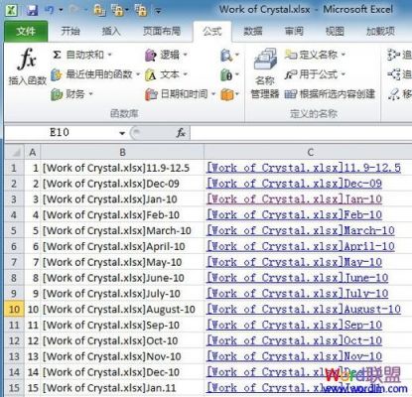Open hyperlink [Work of Crystal.xlsx]March-10

[301, 230]
